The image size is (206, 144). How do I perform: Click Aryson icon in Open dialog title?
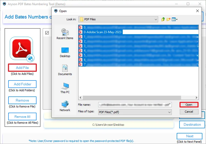coord(56,11)
